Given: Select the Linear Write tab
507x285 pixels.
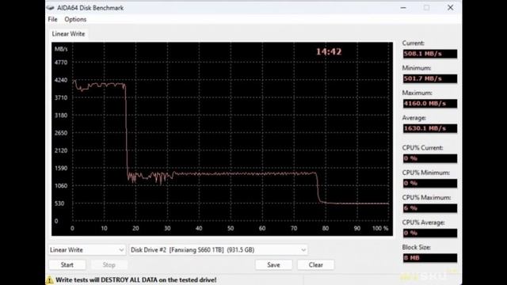Looking at the screenshot, I should 69,34.
